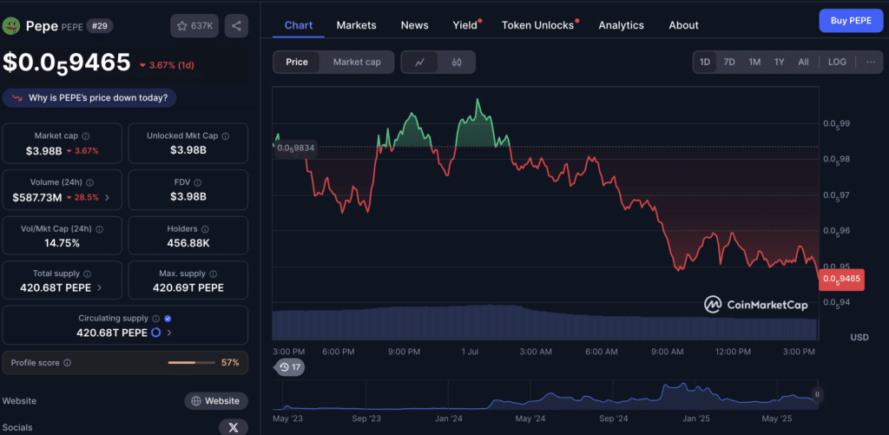Viewport: 889px width, 435px height.
Task: Expand Total supply 420.68T PEPE chevron
Action: click(x=99, y=287)
